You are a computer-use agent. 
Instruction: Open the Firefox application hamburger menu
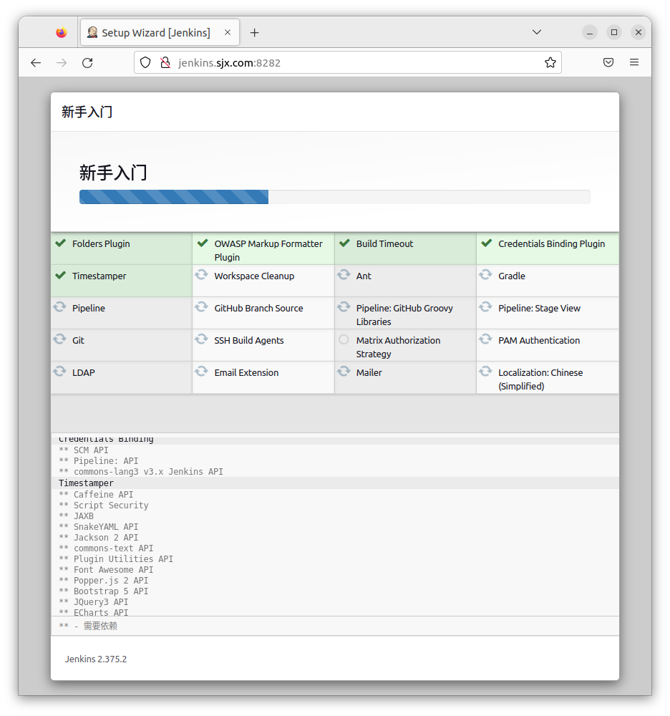tap(633, 63)
